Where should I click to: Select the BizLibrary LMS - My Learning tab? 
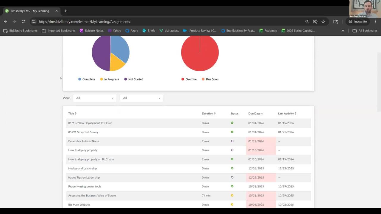coord(30,11)
